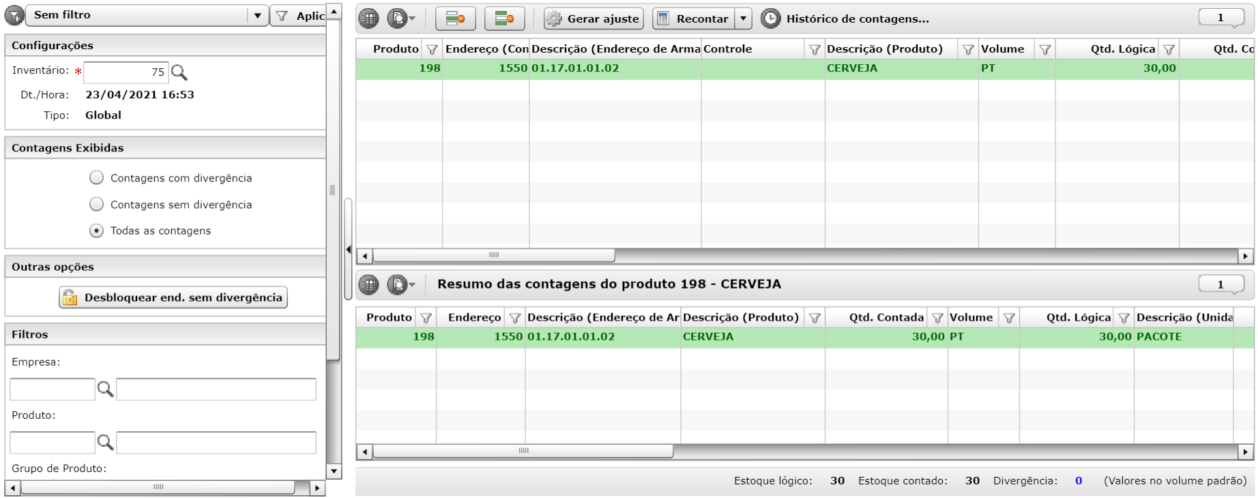Filter Resumo grid Descrição (Produto) column
The height and width of the screenshot is (498, 1258).
pyautogui.click(x=815, y=318)
